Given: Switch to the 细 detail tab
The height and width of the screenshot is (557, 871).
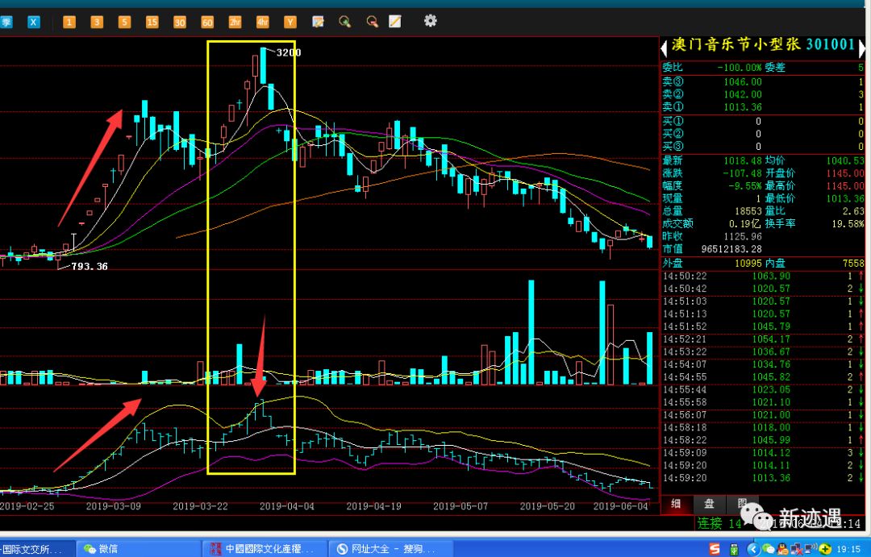Looking at the screenshot, I should (x=676, y=504).
